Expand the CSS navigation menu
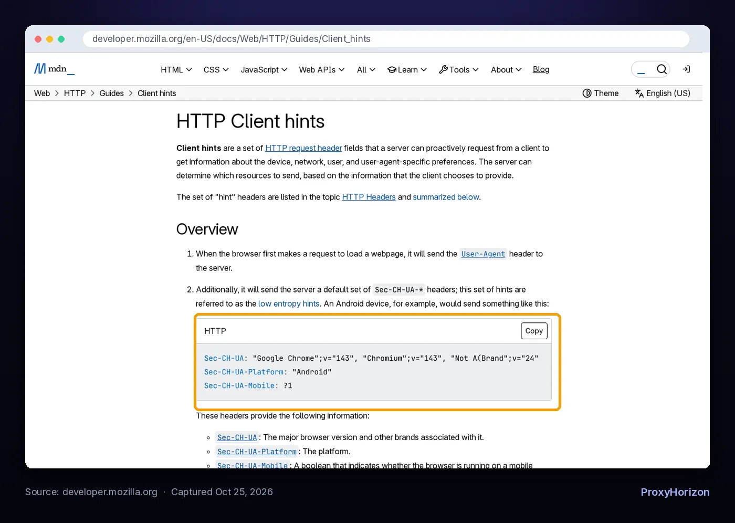Image resolution: width=735 pixels, height=523 pixels. click(x=216, y=70)
